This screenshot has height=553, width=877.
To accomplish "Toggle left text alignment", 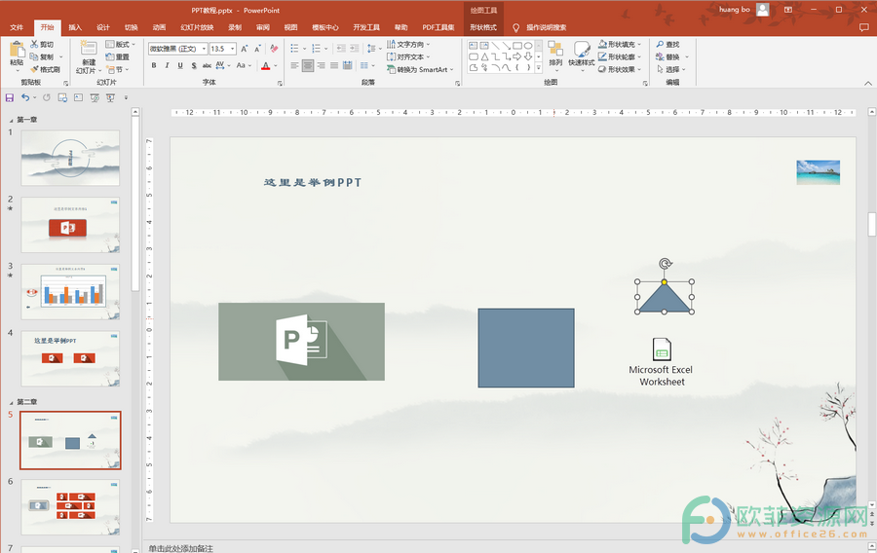I will tap(294, 66).
